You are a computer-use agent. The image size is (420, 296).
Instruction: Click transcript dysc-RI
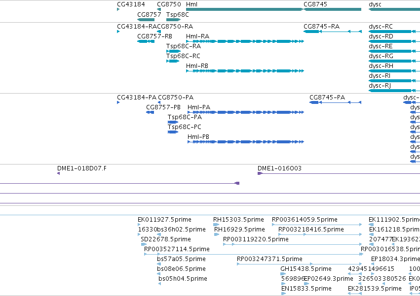coord(394,81)
